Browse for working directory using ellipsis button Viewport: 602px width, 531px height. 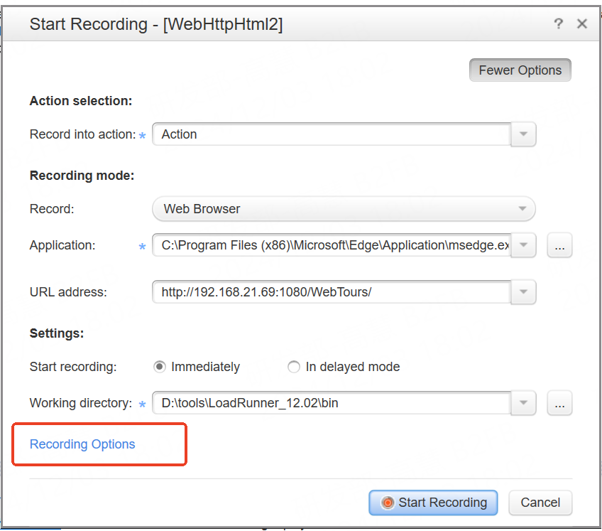pyautogui.click(x=559, y=403)
